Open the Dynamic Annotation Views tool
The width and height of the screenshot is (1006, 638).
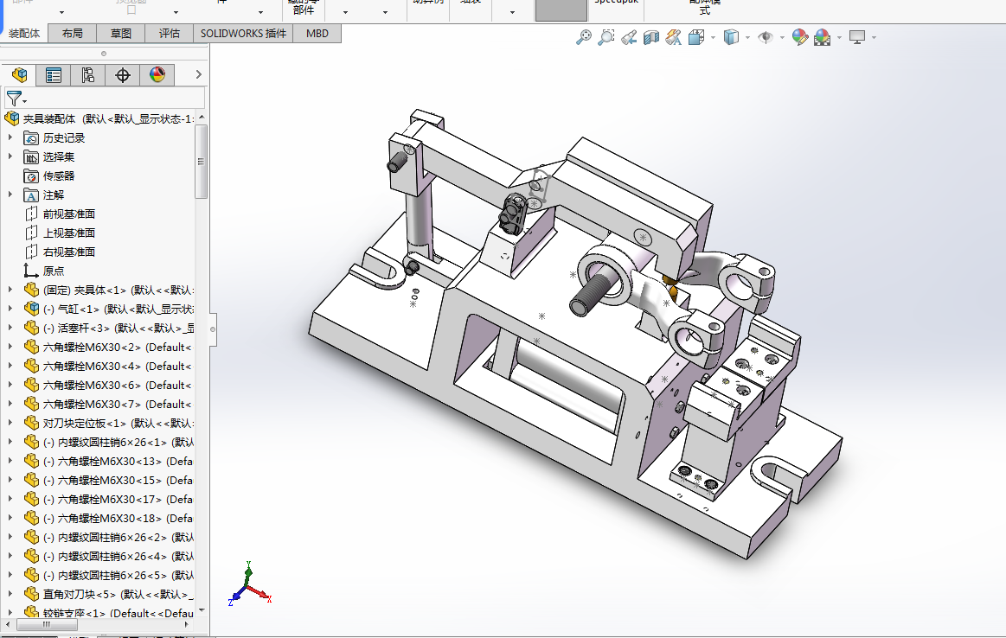(x=674, y=37)
